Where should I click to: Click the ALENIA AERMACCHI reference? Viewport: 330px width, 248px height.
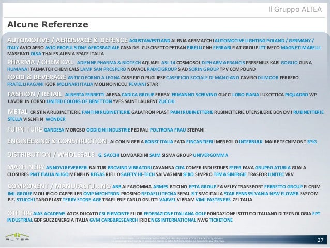pyautogui.click(x=192, y=41)
